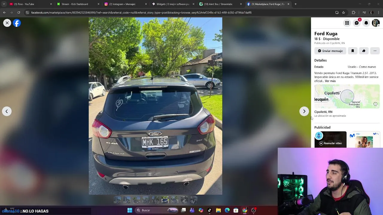Show the previous photo with left arrow
The image size is (383, 215).
click(x=7, y=111)
